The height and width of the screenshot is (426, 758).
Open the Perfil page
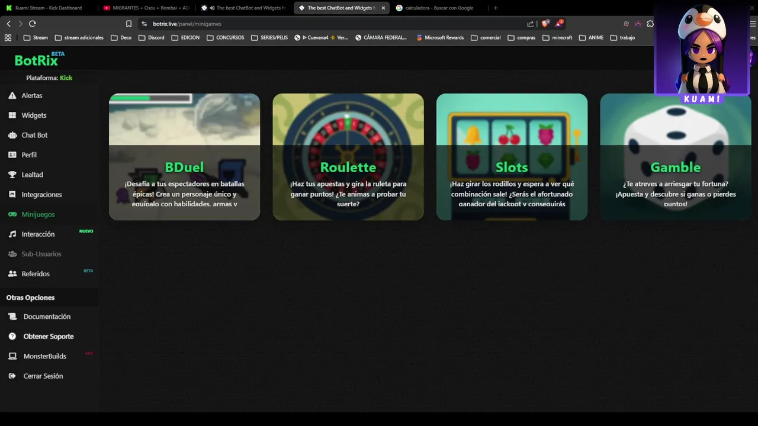[29, 155]
